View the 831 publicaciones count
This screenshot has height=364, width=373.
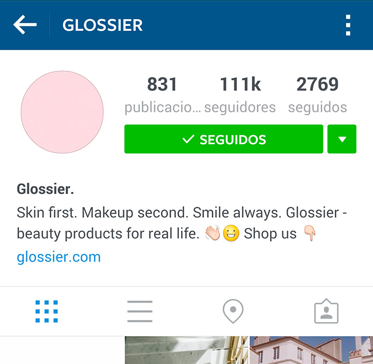tap(162, 95)
